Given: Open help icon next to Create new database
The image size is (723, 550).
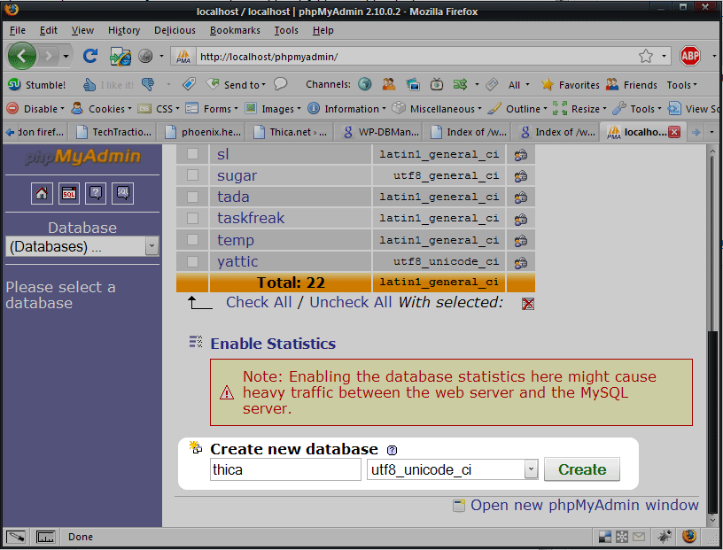Looking at the screenshot, I should point(392,451).
